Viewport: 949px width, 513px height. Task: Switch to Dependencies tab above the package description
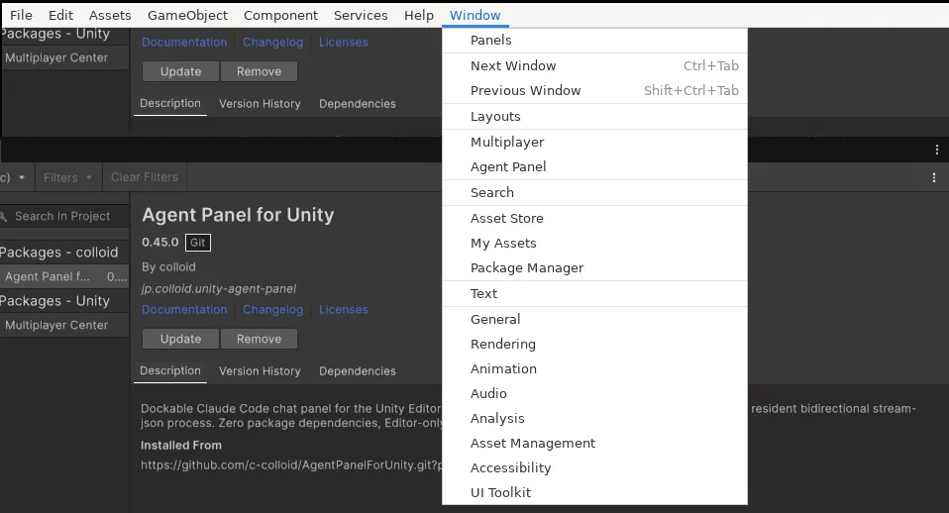(357, 371)
